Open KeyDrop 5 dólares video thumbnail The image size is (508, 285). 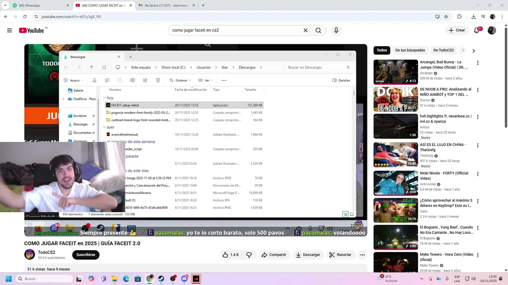coord(396,211)
